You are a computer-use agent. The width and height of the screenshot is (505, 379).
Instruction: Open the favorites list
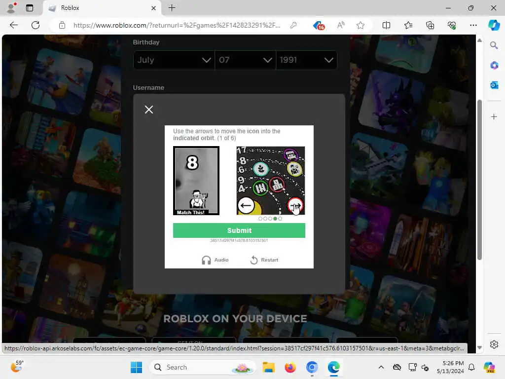pyautogui.click(x=408, y=25)
